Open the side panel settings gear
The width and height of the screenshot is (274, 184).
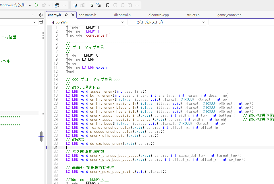(x=41, y=15)
